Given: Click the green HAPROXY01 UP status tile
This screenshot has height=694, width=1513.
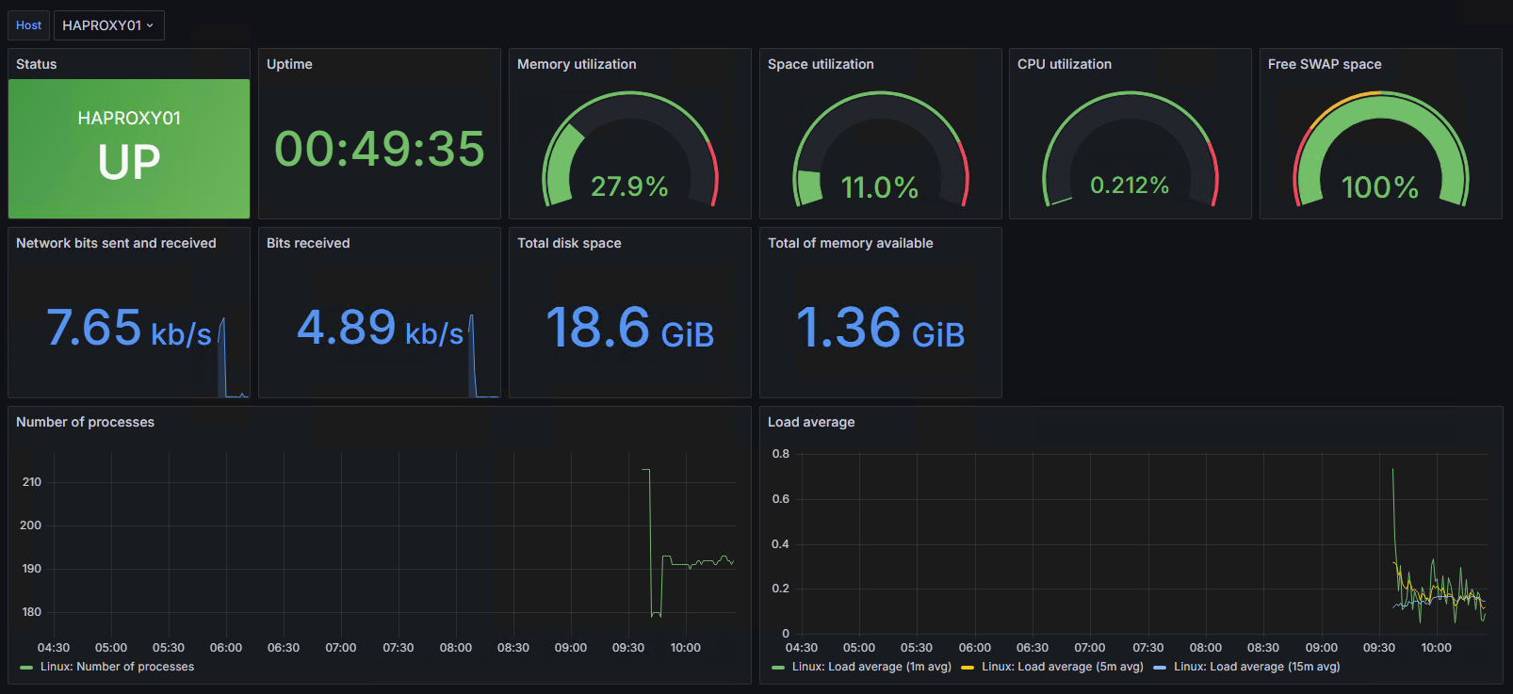Looking at the screenshot, I should click(x=129, y=149).
